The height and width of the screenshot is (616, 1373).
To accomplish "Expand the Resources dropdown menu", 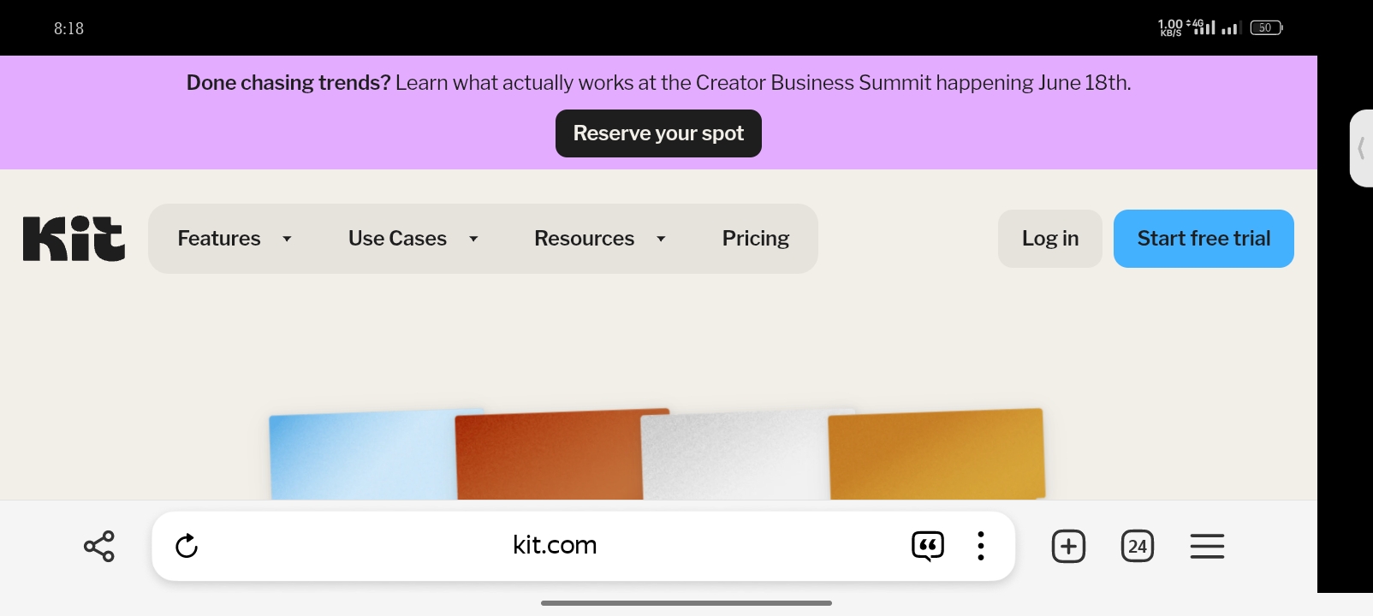I will [599, 239].
